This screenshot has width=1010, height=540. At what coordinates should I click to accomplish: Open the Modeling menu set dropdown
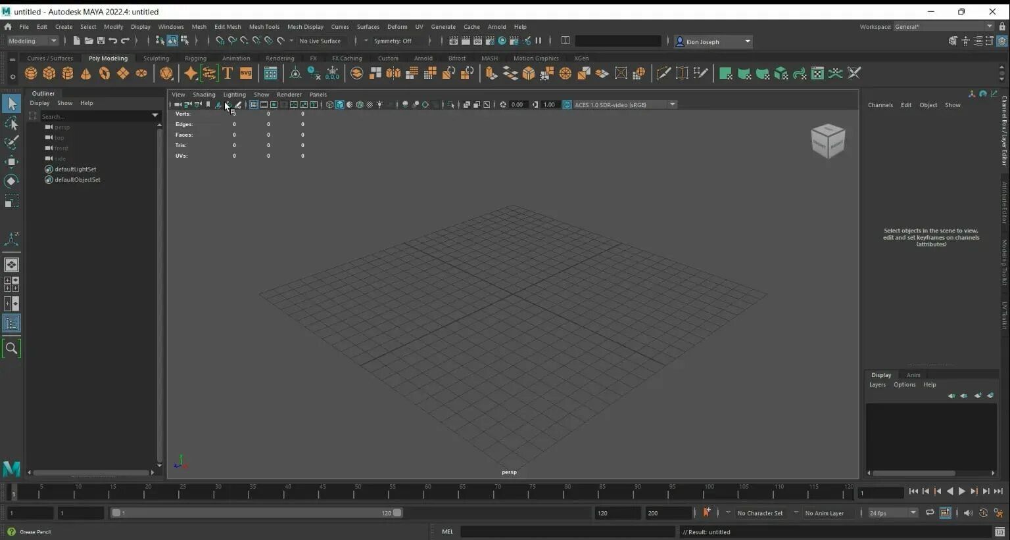32,41
